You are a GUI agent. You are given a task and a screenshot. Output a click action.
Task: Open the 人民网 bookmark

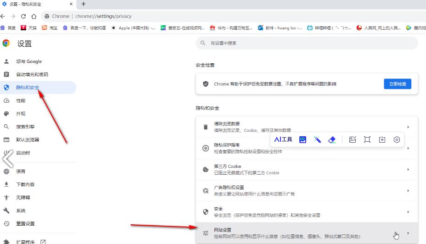(x=378, y=28)
